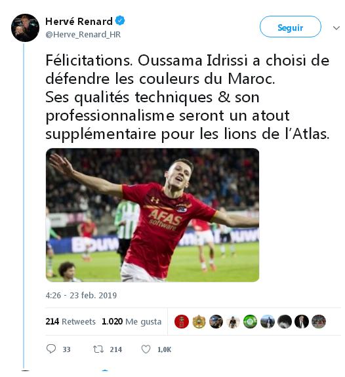
Task: Click the reply count 33
Action: click(66, 349)
